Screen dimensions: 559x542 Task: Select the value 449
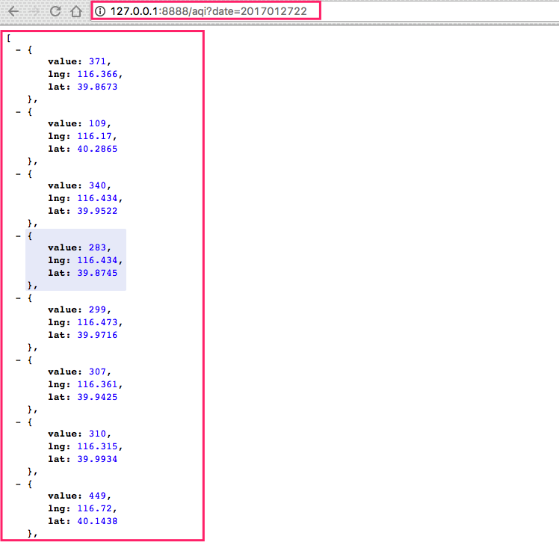point(97,496)
